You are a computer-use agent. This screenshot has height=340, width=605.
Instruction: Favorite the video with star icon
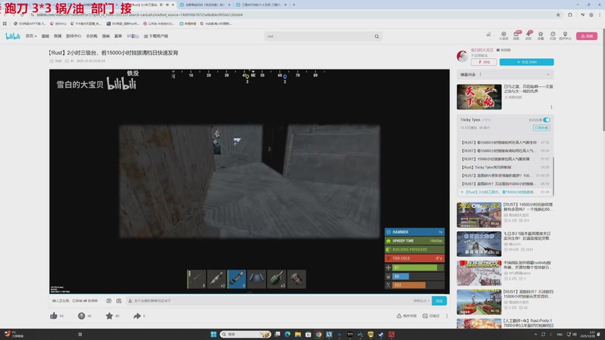[109, 316]
